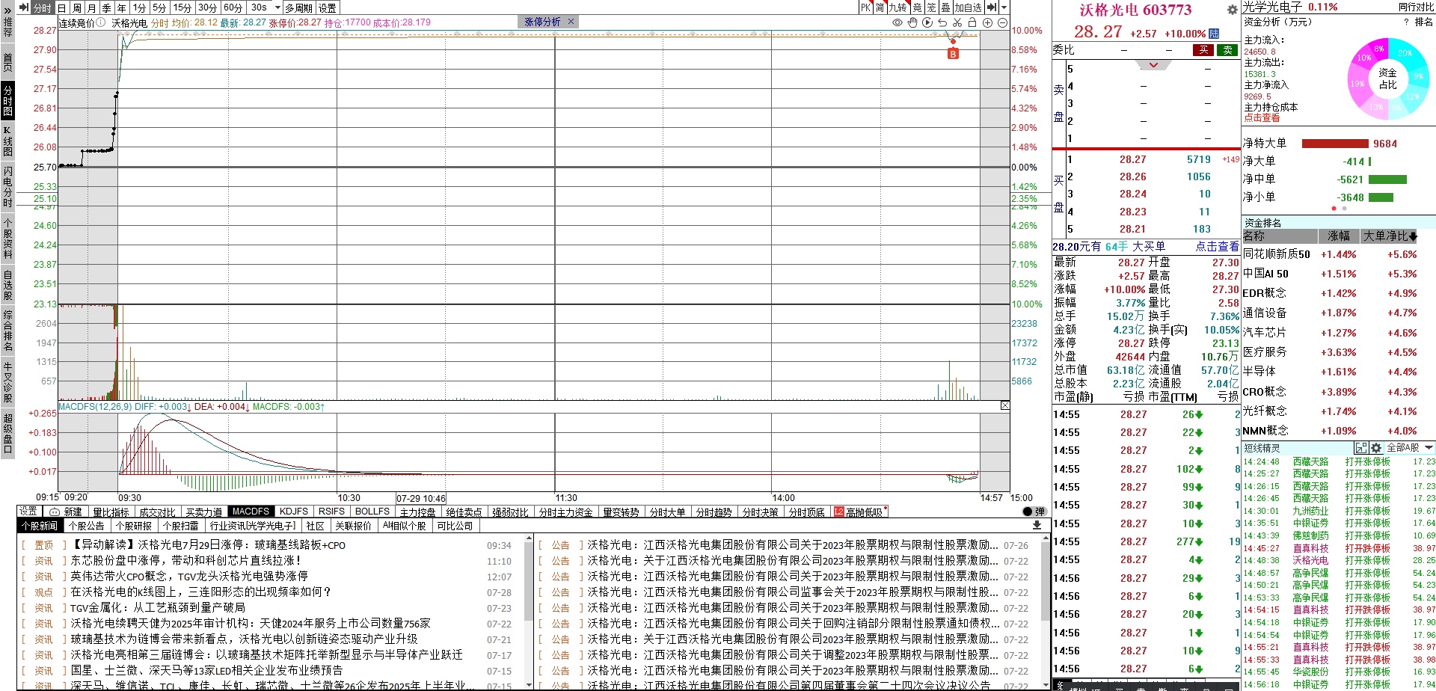Sort by 大单净比 column arrow
1436x691 pixels.
tap(1413, 237)
